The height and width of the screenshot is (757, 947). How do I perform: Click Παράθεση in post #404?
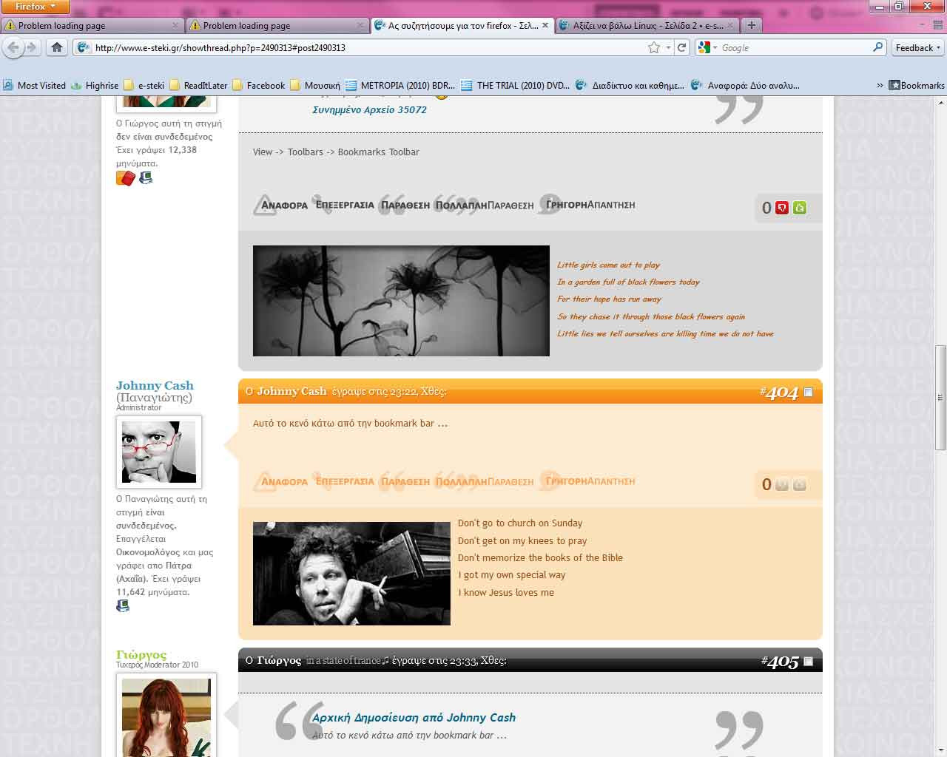pyautogui.click(x=405, y=482)
